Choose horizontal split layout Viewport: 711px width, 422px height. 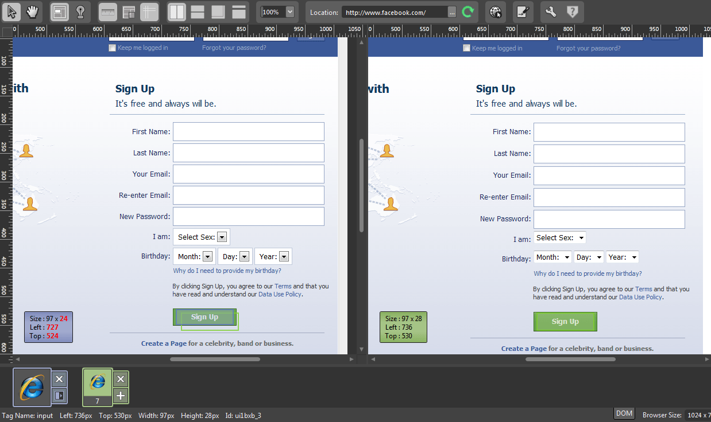pyautogui.click(x=198, y=11)
